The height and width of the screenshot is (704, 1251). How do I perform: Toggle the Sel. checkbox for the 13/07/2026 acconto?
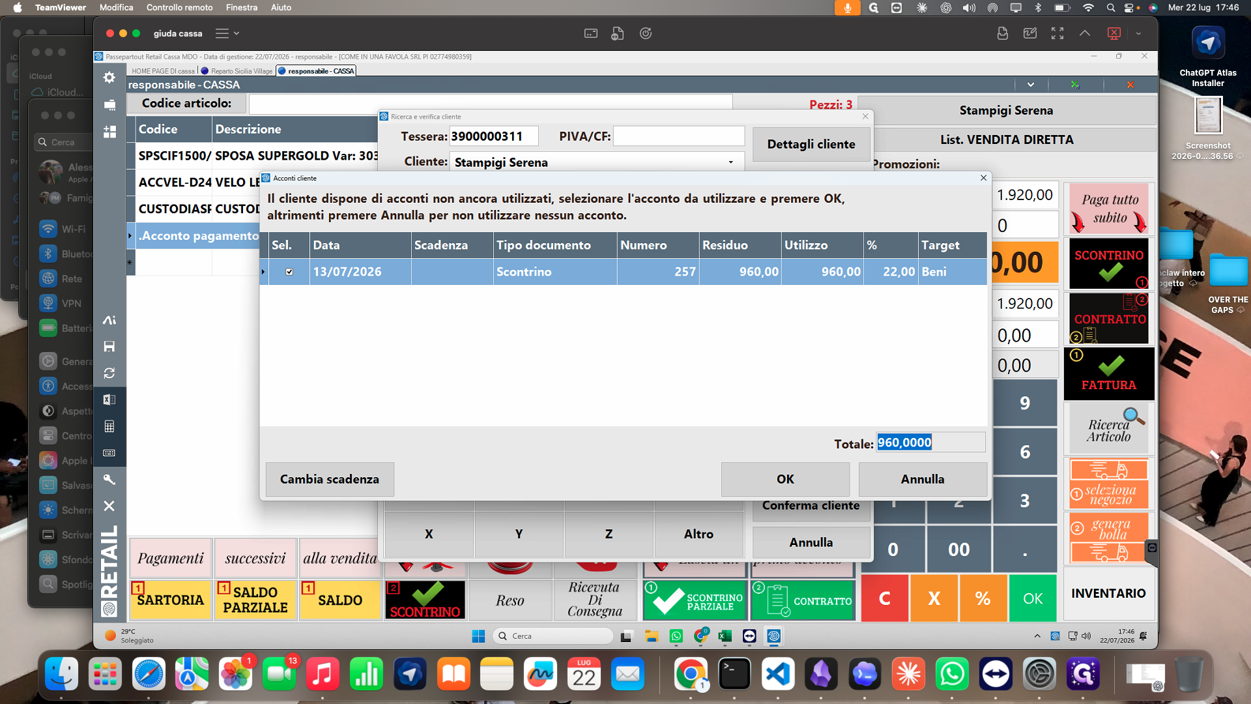click(289, 272)
